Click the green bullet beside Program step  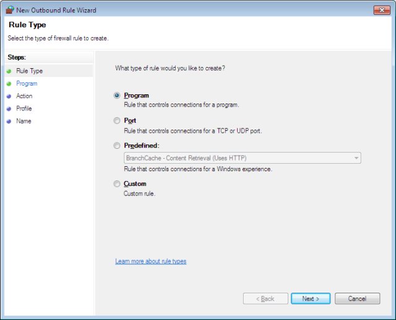(9, 84)
